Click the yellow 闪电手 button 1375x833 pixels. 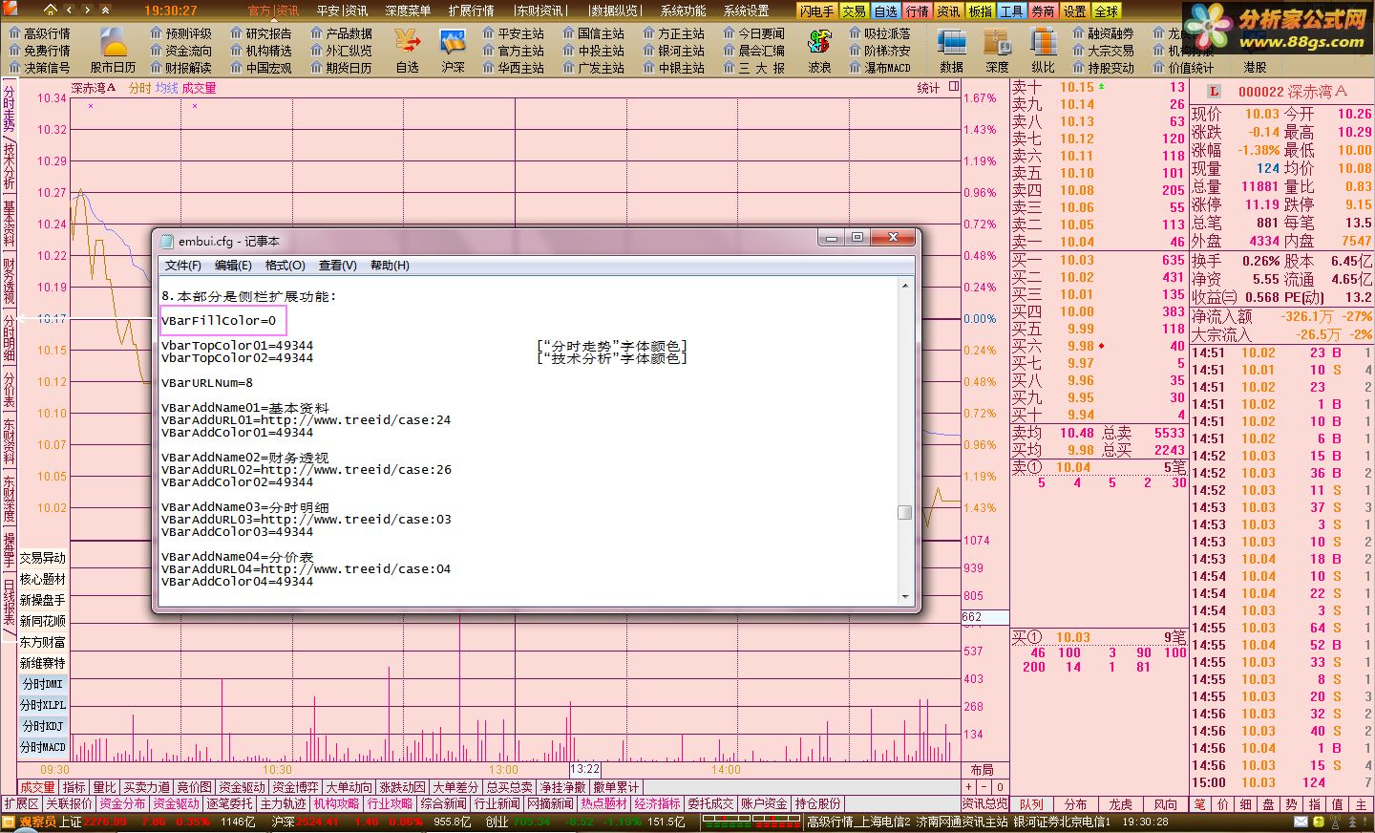(816, 11)
